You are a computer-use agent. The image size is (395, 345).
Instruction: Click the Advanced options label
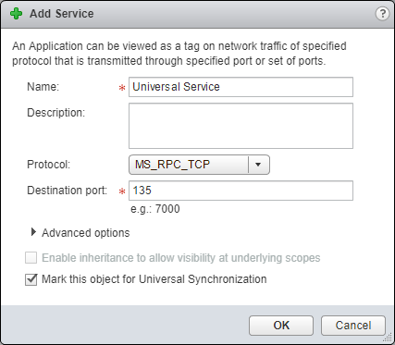click(x=86, y=233)
